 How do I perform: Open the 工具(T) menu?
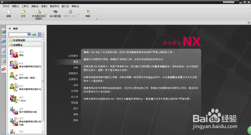[x=25, y=6]
